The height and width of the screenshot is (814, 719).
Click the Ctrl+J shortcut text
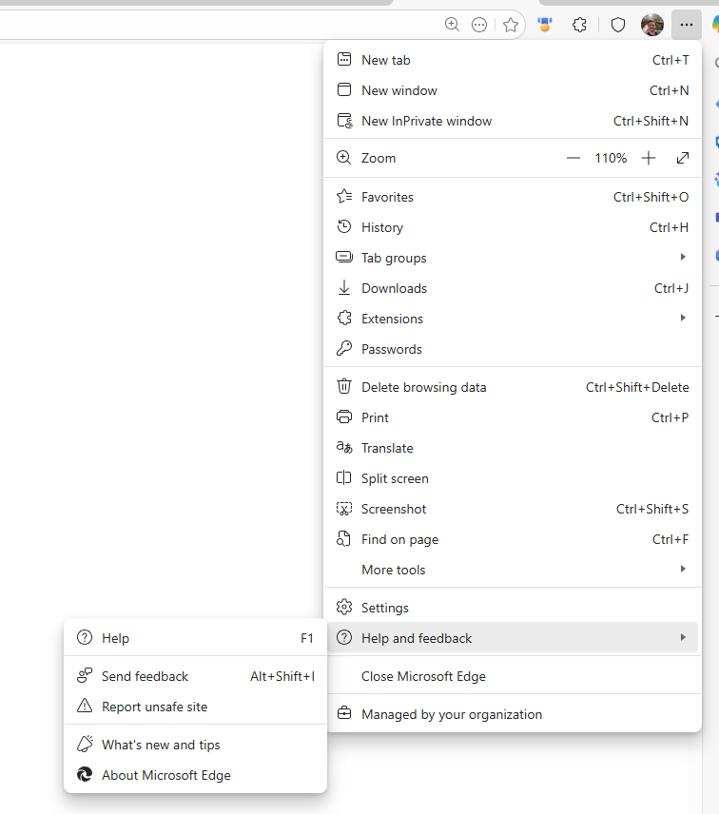(x=671, y=288)
